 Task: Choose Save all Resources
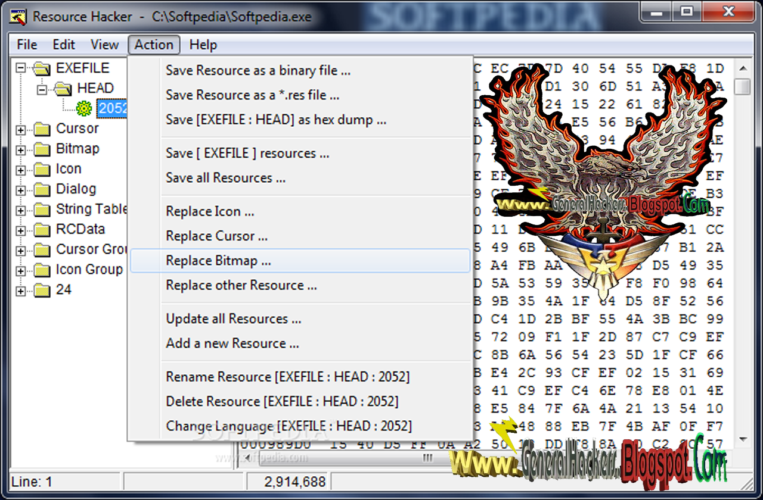300,177
